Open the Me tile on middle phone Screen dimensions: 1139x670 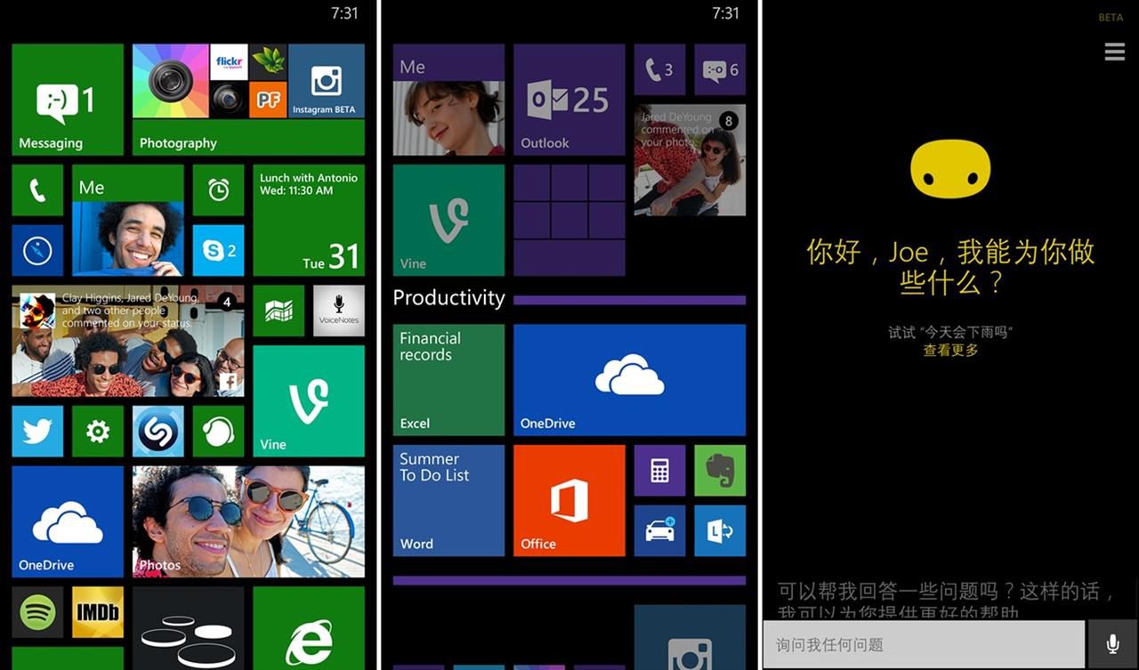point(448,100)
